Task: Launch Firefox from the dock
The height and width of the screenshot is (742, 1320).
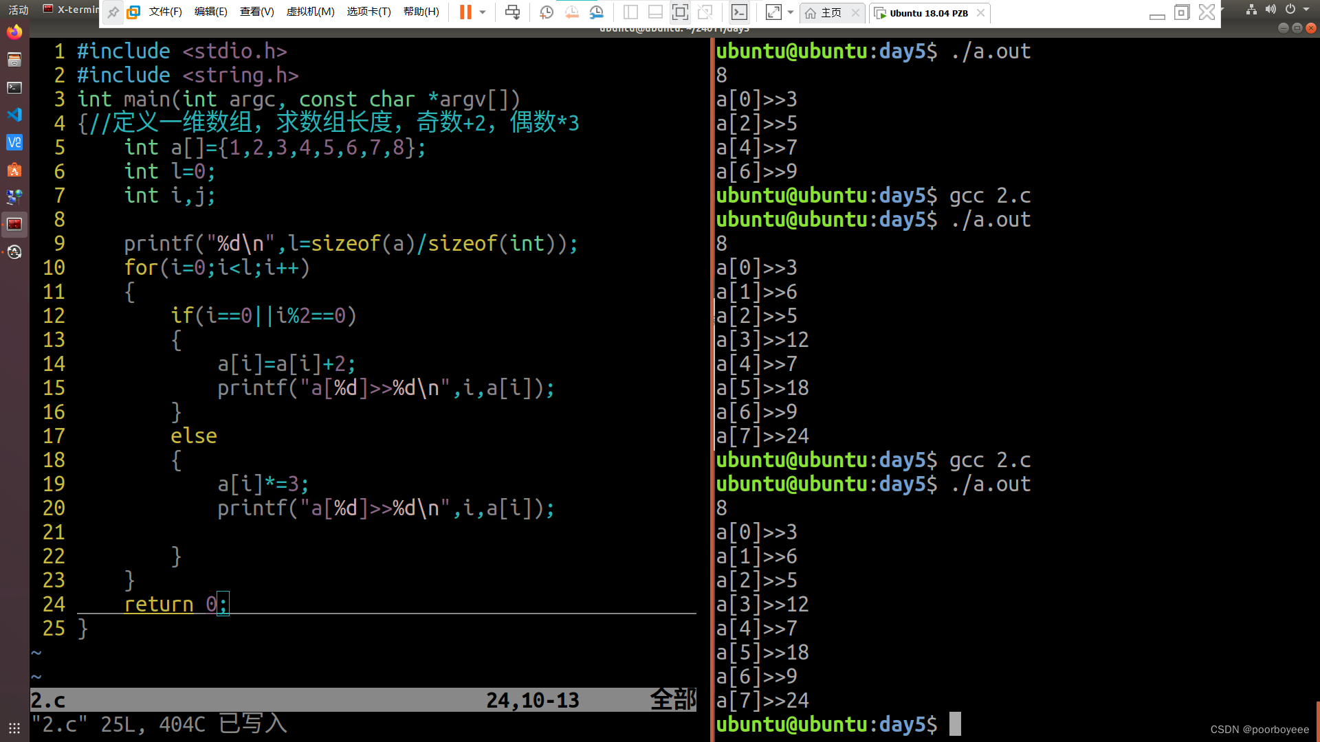Action: coord(14,32)
